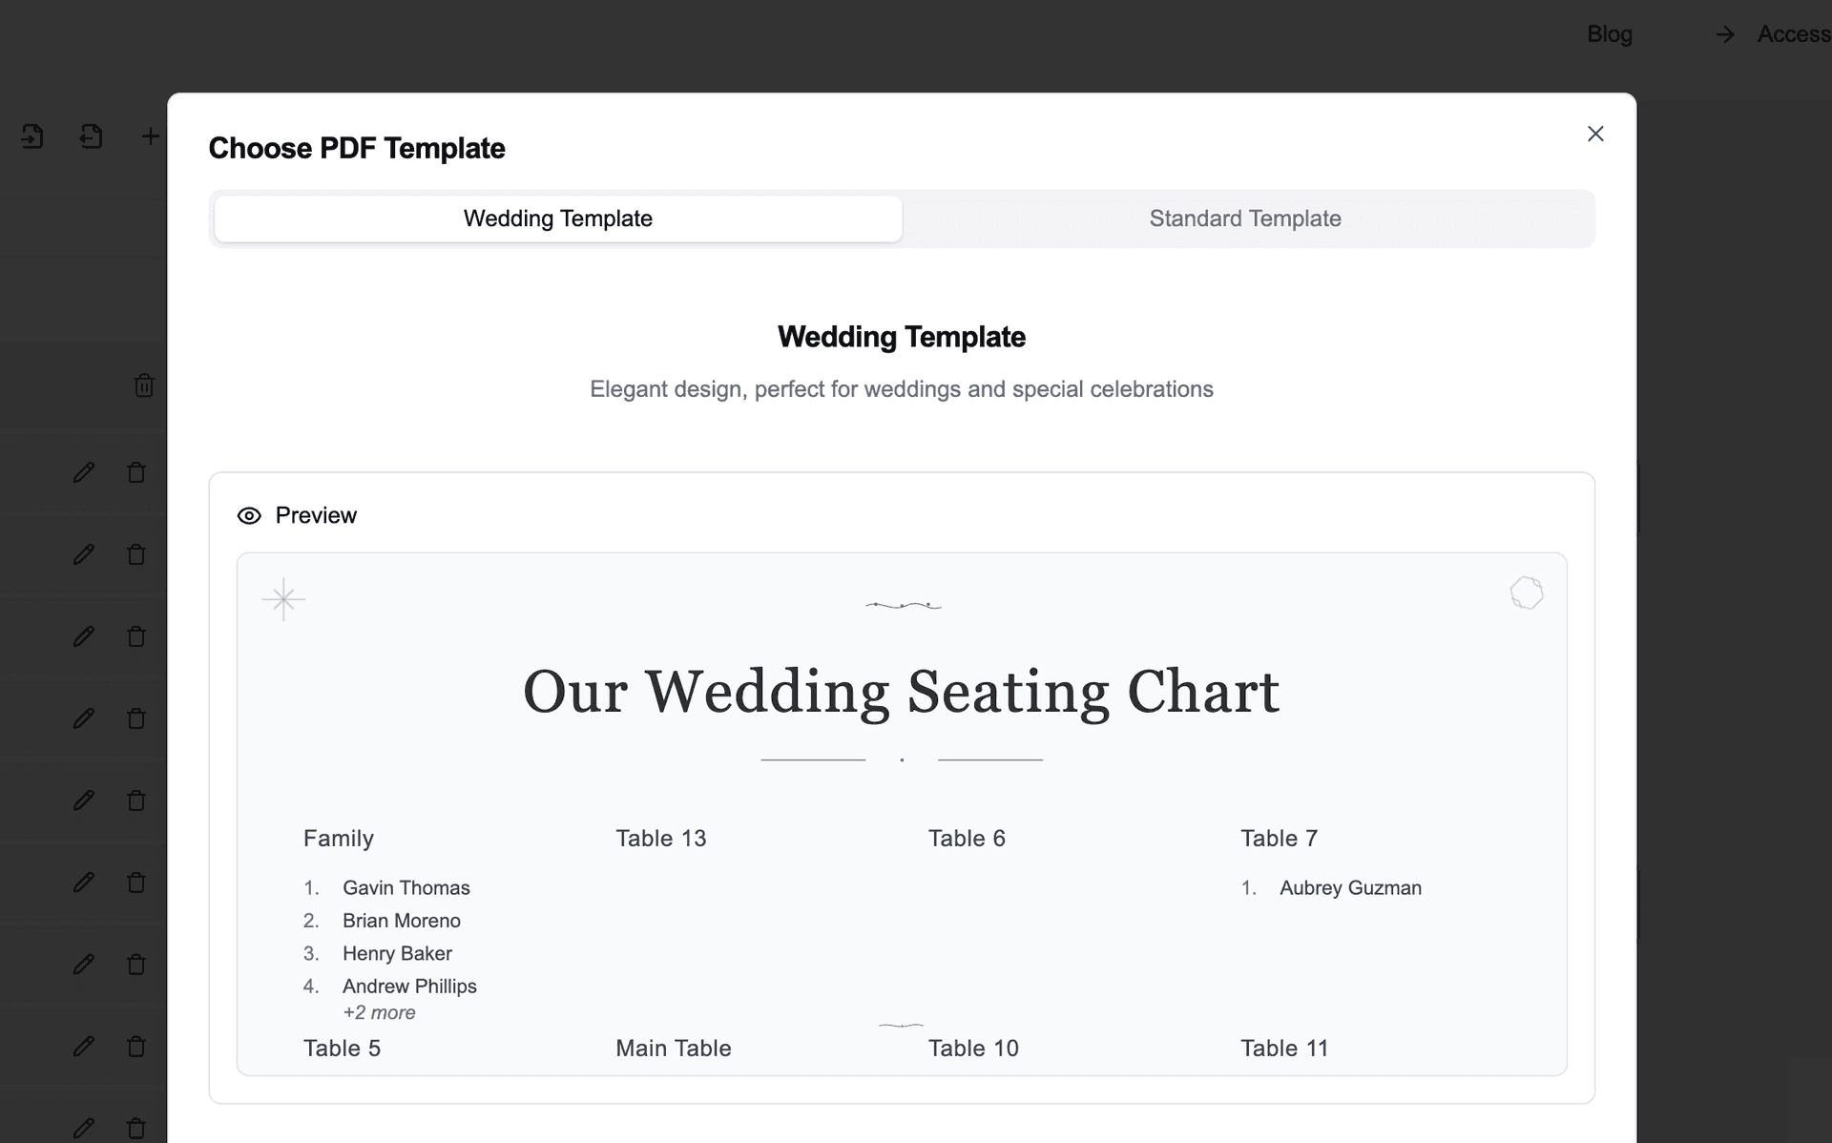The width and height of the screenshot is (1832, 1143).
Task: Click the pencil icon on the bottom row
Action: pyautogui.click(x=84, y=1128)
